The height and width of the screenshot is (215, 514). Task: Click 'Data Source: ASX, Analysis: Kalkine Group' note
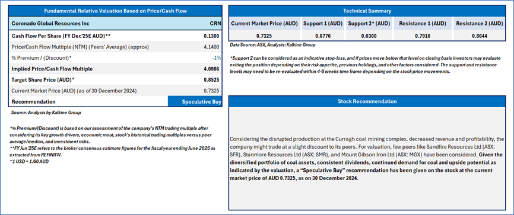[273, 45]
